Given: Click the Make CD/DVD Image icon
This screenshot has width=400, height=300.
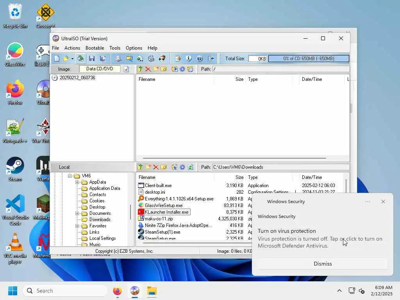Looking at the screenshot, I should (118, 59).
